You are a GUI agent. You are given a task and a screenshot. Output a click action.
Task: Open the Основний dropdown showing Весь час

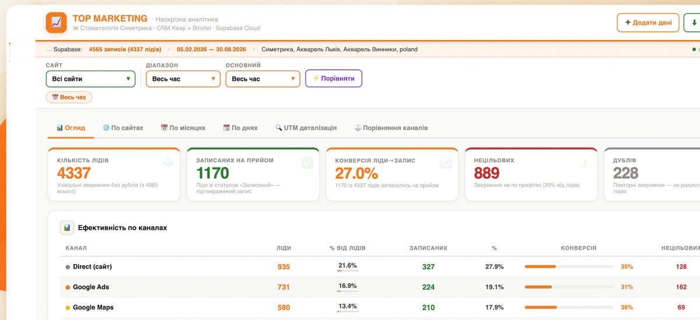click(263, 79)
